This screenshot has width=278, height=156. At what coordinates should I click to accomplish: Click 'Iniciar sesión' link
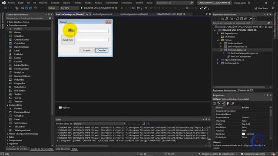240,3
